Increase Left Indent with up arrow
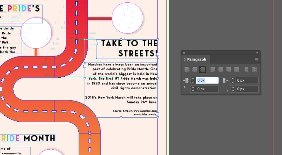The height and width of the screenshot is (155, 282). [193, 79]
